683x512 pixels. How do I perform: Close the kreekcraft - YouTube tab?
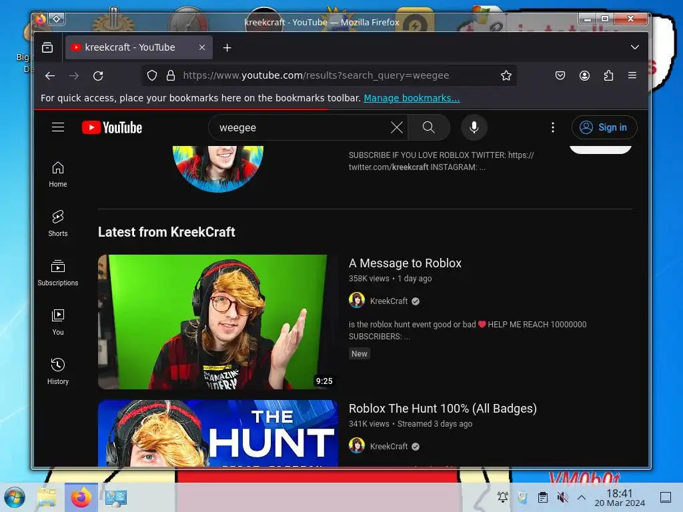pos(202,47)
